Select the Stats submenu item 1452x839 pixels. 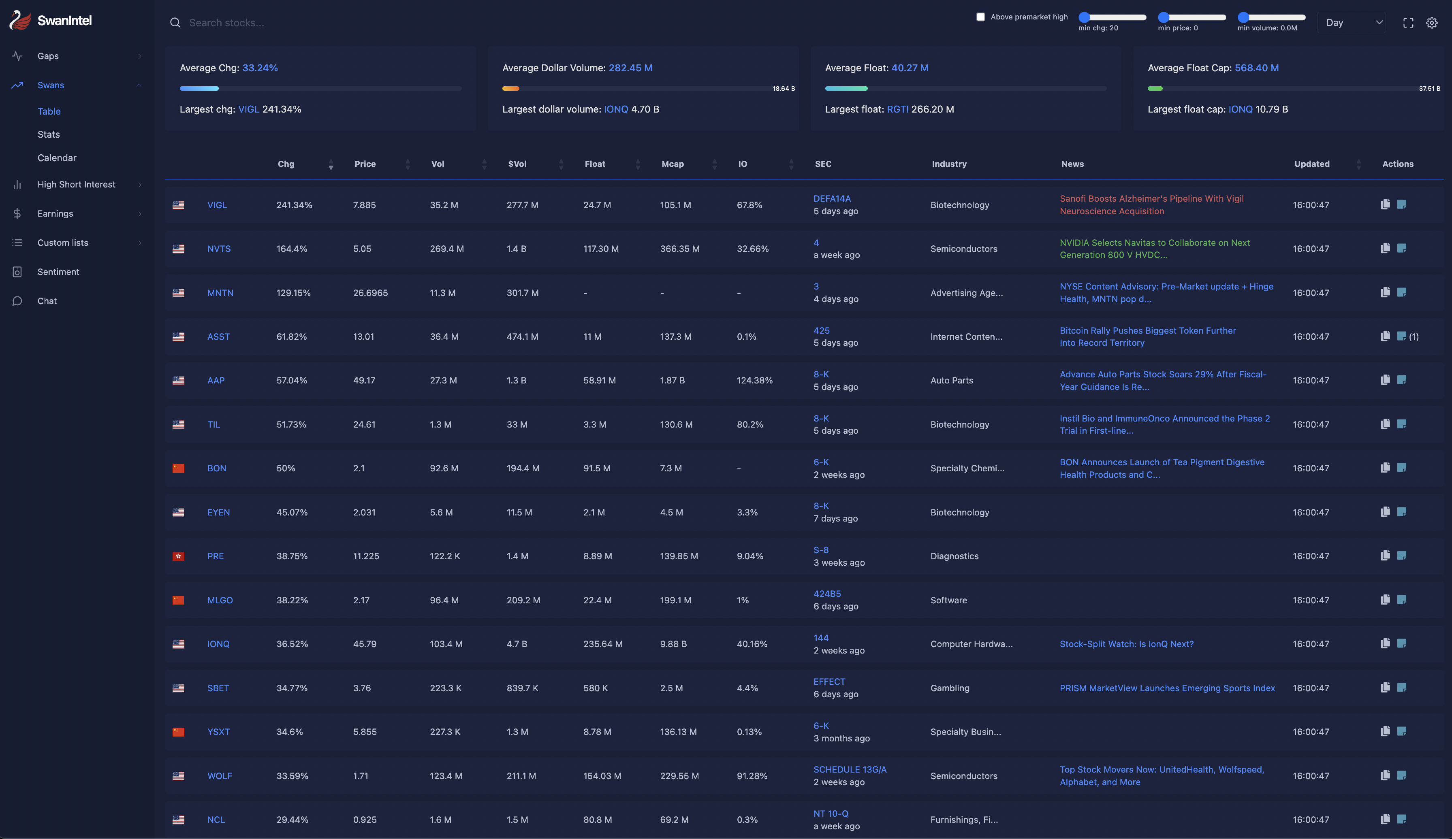48,134
